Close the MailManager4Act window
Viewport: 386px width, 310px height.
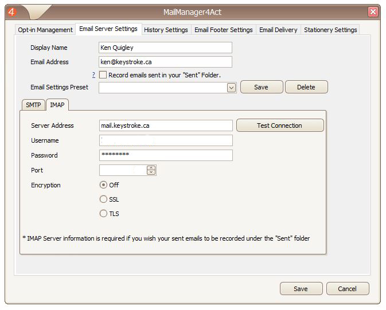[373, 11]
